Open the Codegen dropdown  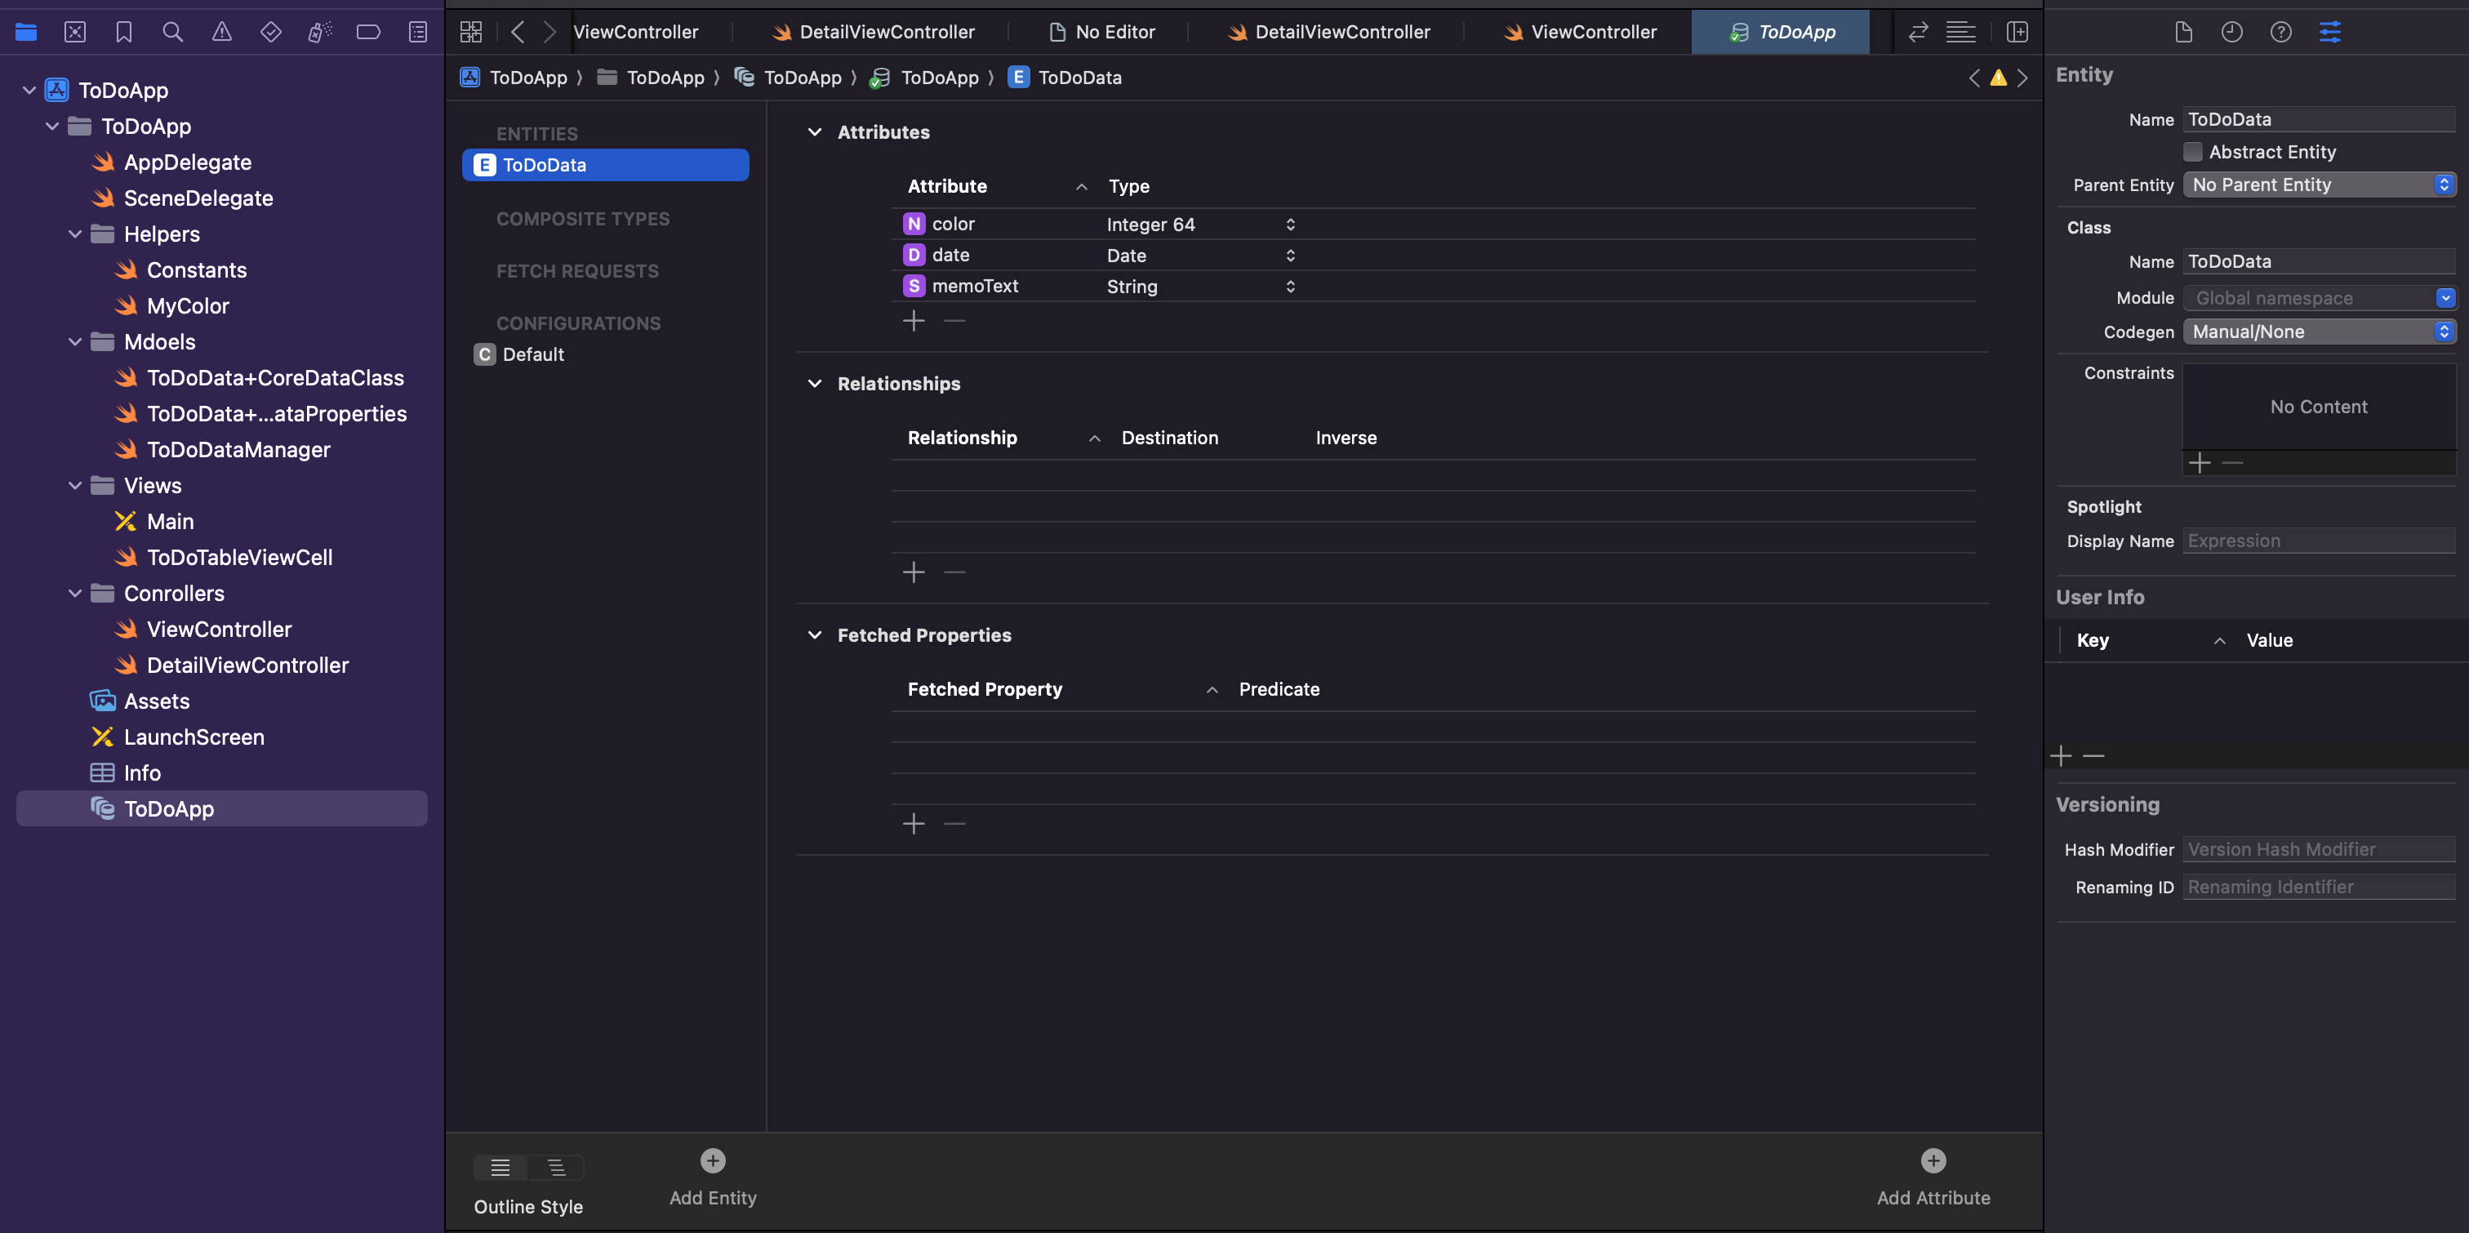[x=2319, y=332]
